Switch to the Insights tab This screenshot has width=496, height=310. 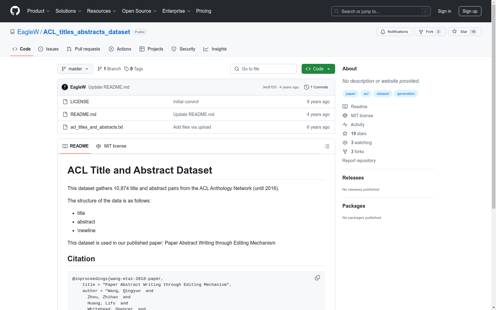click(x=215, y=49)
